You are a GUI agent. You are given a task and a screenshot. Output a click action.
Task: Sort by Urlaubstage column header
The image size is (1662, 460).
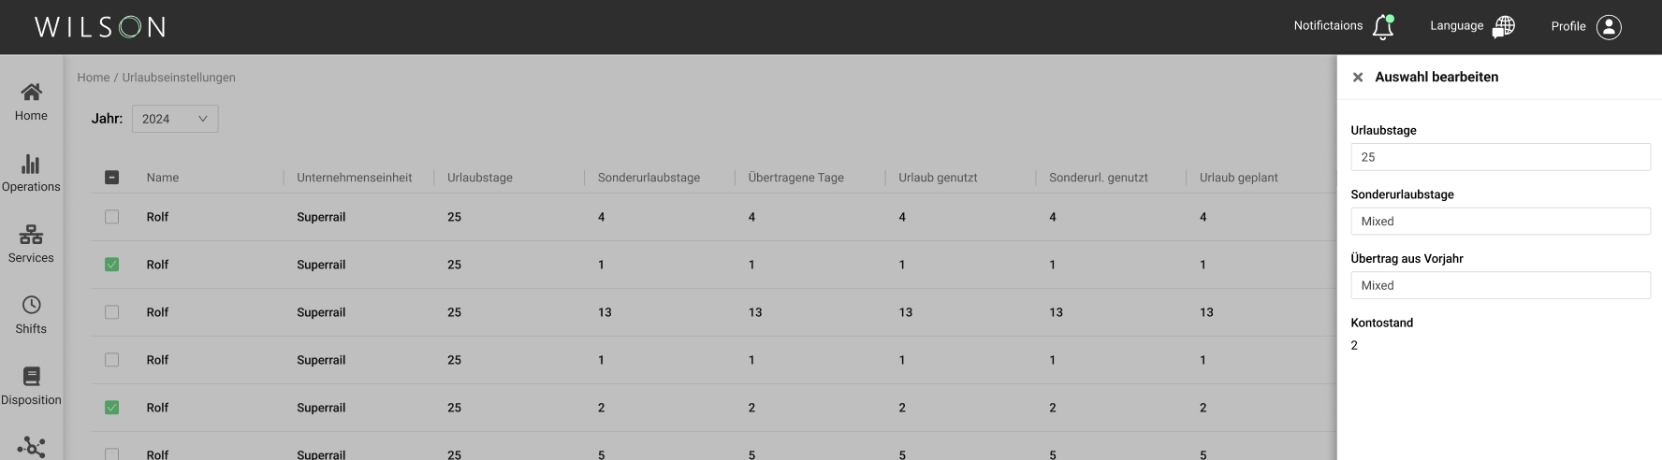[480, 178]
